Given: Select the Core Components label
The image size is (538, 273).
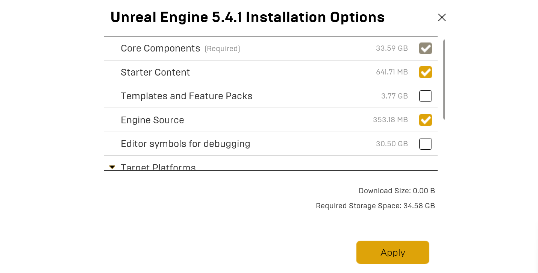Looking at the screenshot, I should pyautogui.click(x=161, y=49).
